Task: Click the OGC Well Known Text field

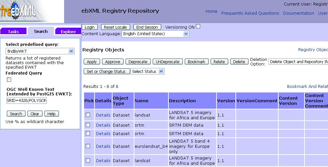Action: pyautogui.click(x=26, y=101)
